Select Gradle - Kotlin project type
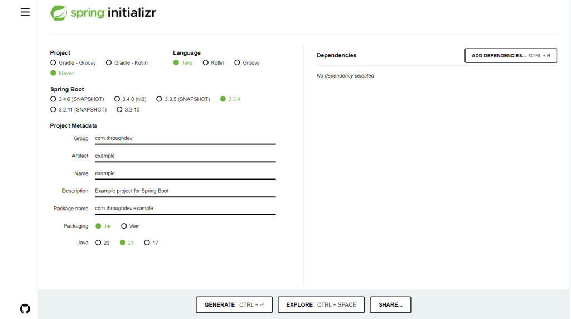Image resolution: width=571 pixels, height=319 pixels. click(127, 62)
